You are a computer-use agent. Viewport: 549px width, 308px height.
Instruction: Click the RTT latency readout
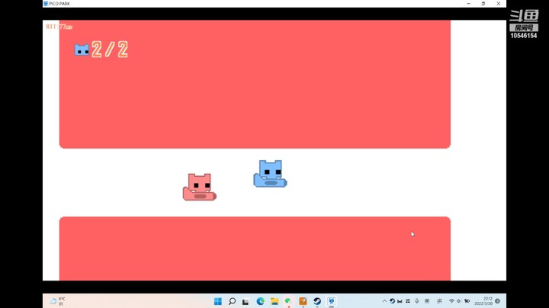pos(59,27)
